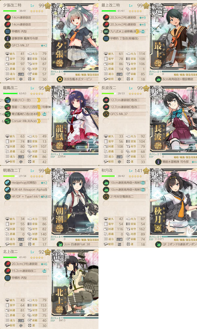Click the red gun icon beside 14cm連装砲改 first slot
Screen dimensions: 197x329
[8, 17]
